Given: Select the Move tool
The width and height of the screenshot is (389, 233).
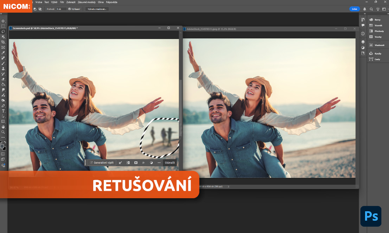Looking at the screenshot, I should 3,21.
